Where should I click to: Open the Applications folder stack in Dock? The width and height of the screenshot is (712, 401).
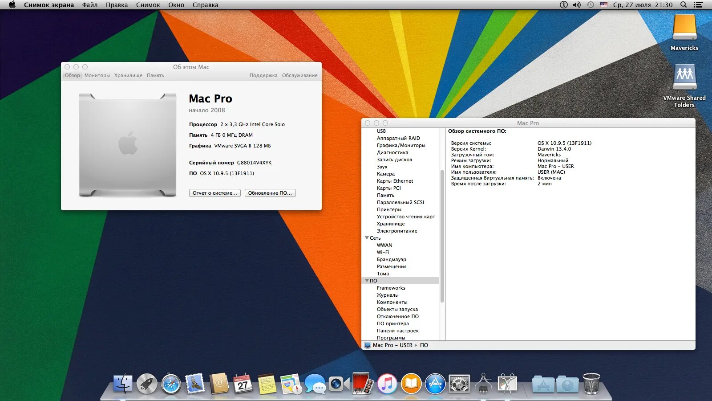(x=543, y=384)
